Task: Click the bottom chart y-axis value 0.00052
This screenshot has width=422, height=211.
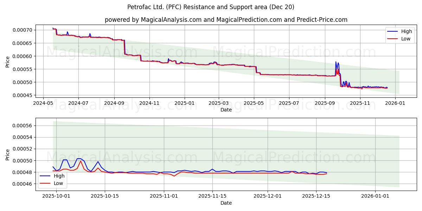Action: pos(22,149)
